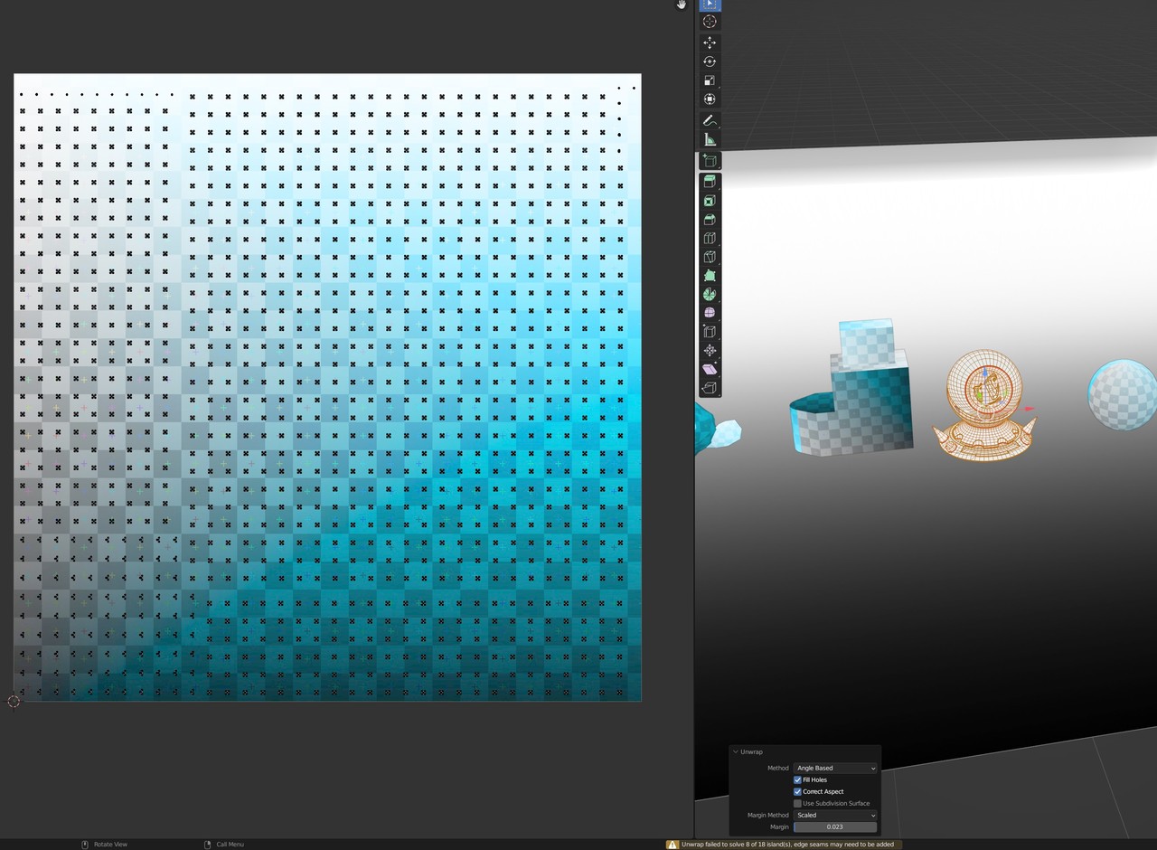
Task: Click the blue Z-axis gizmo arrow
Action: [x=985, y=373]
